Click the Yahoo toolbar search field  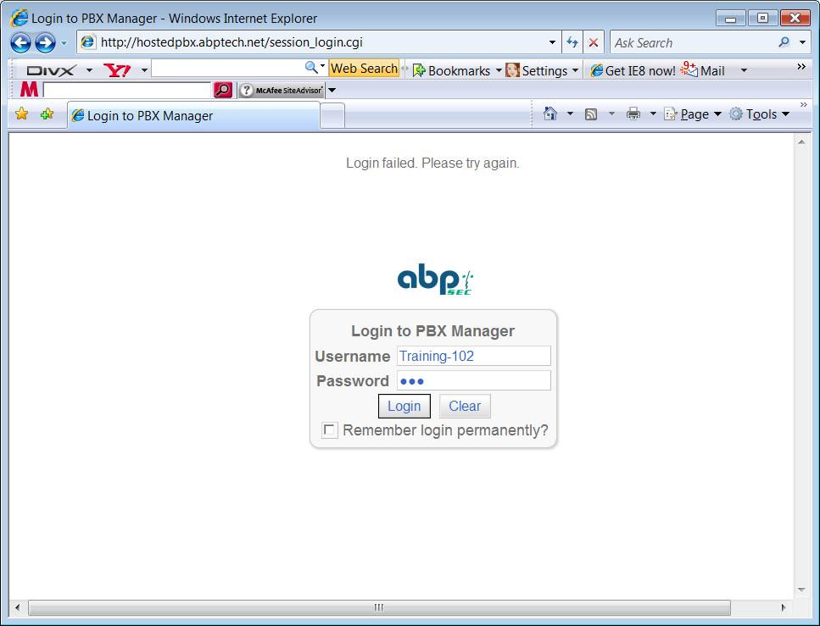coord(227,69)
